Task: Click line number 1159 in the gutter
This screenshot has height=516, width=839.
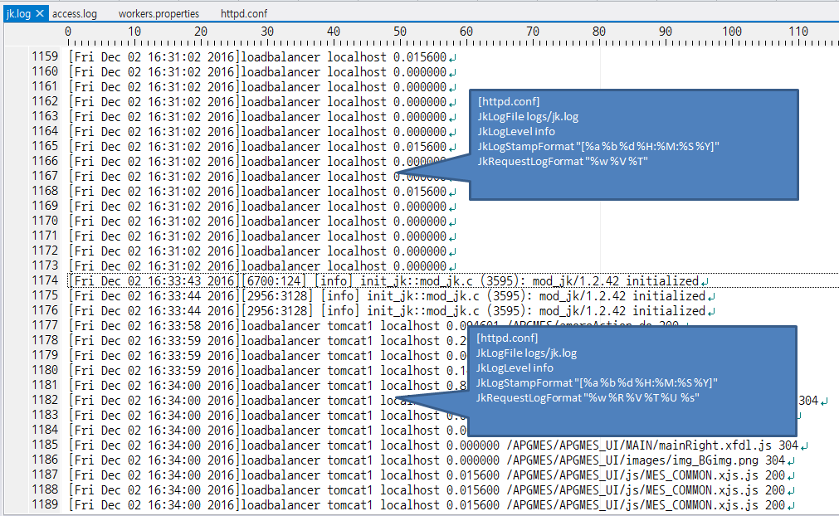Action: 45,57
